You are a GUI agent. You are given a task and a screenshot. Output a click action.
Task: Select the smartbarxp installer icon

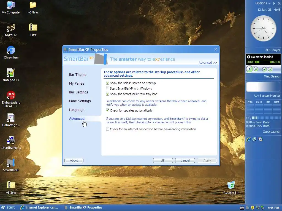click(11, 143)
